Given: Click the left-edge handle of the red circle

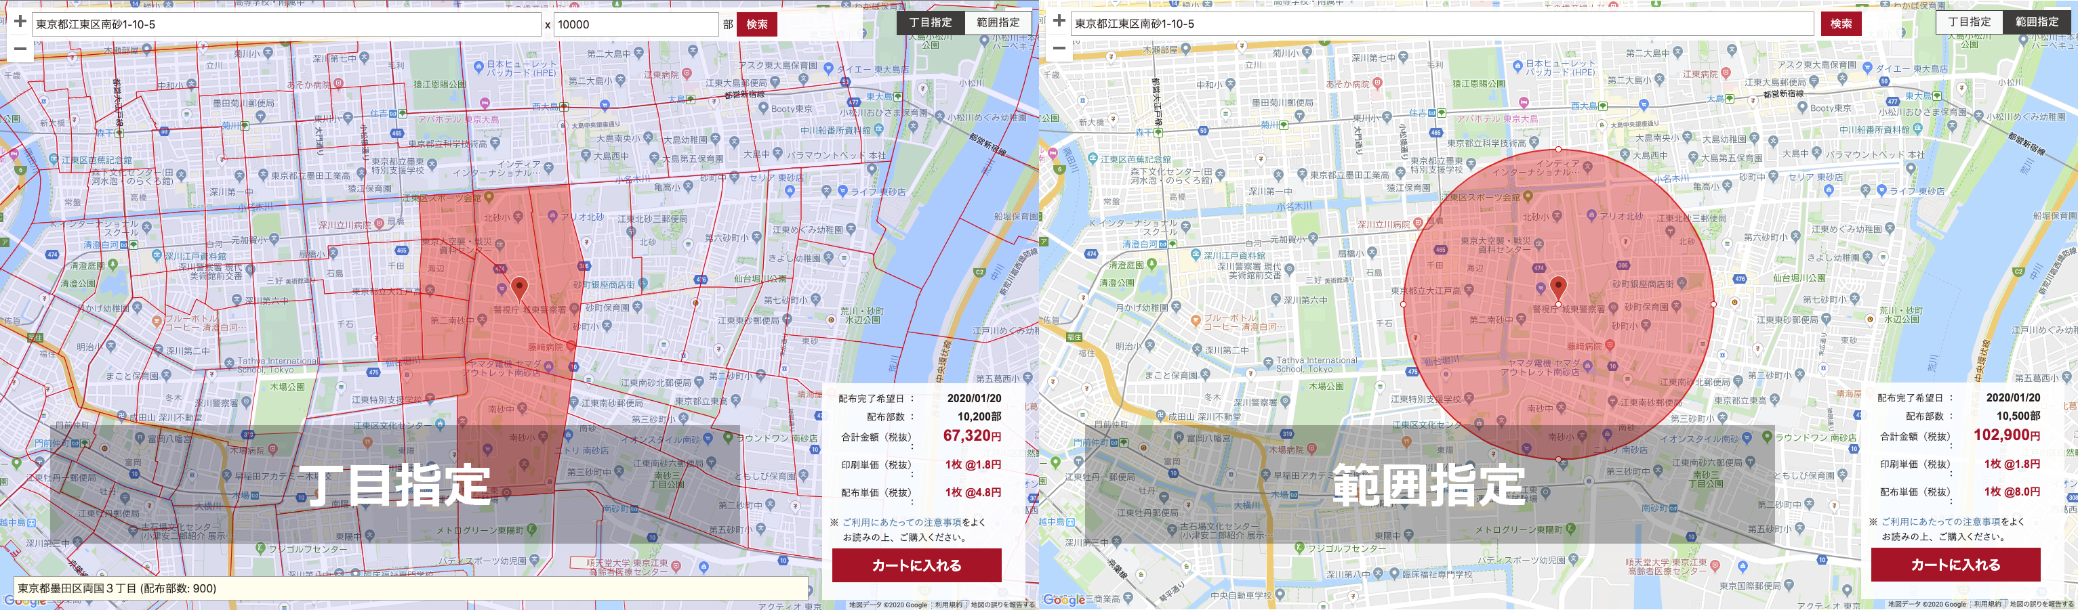Looking at the screenshot, I should tap(1404, 304).
